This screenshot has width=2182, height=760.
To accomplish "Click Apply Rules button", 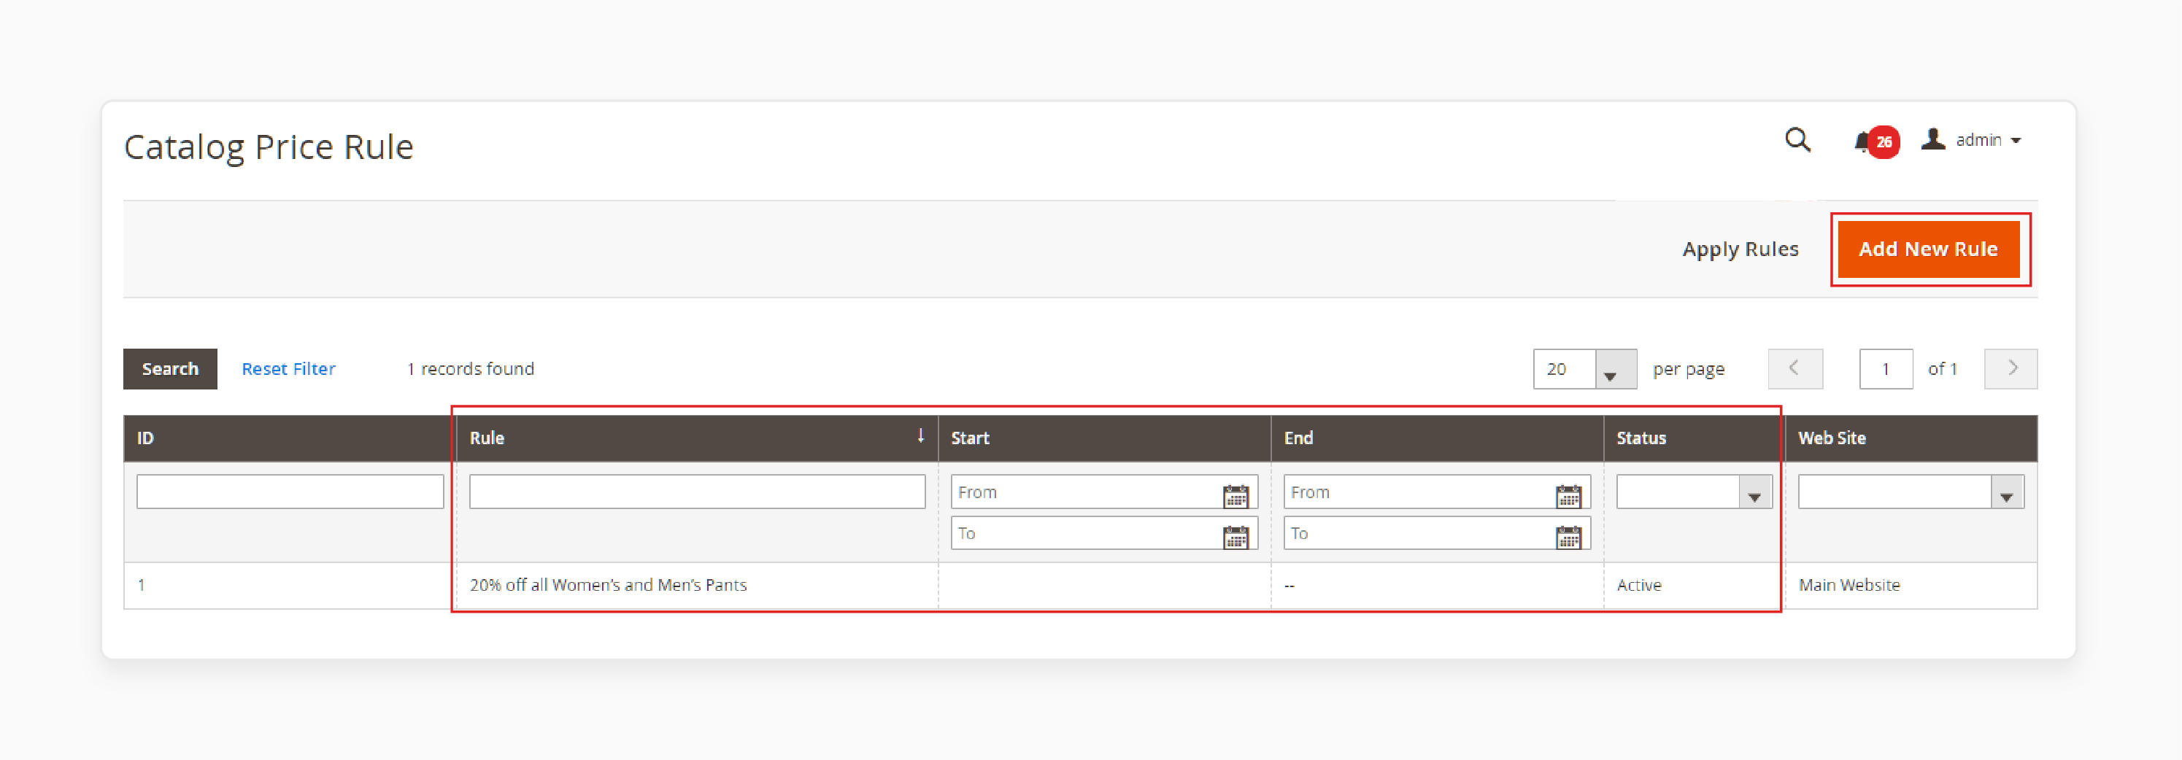I will (1740, 249).
